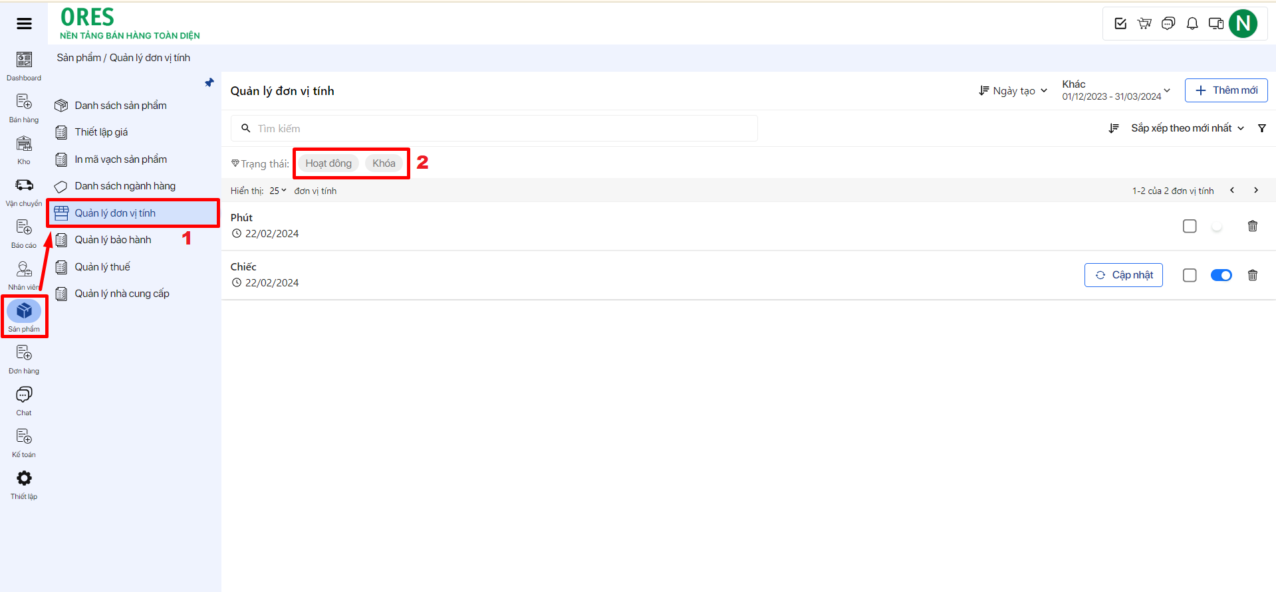This screenshot has height=592, width=1276.
Task: Check the checkbox for Chiếc row
Action: coord(1190,275)
